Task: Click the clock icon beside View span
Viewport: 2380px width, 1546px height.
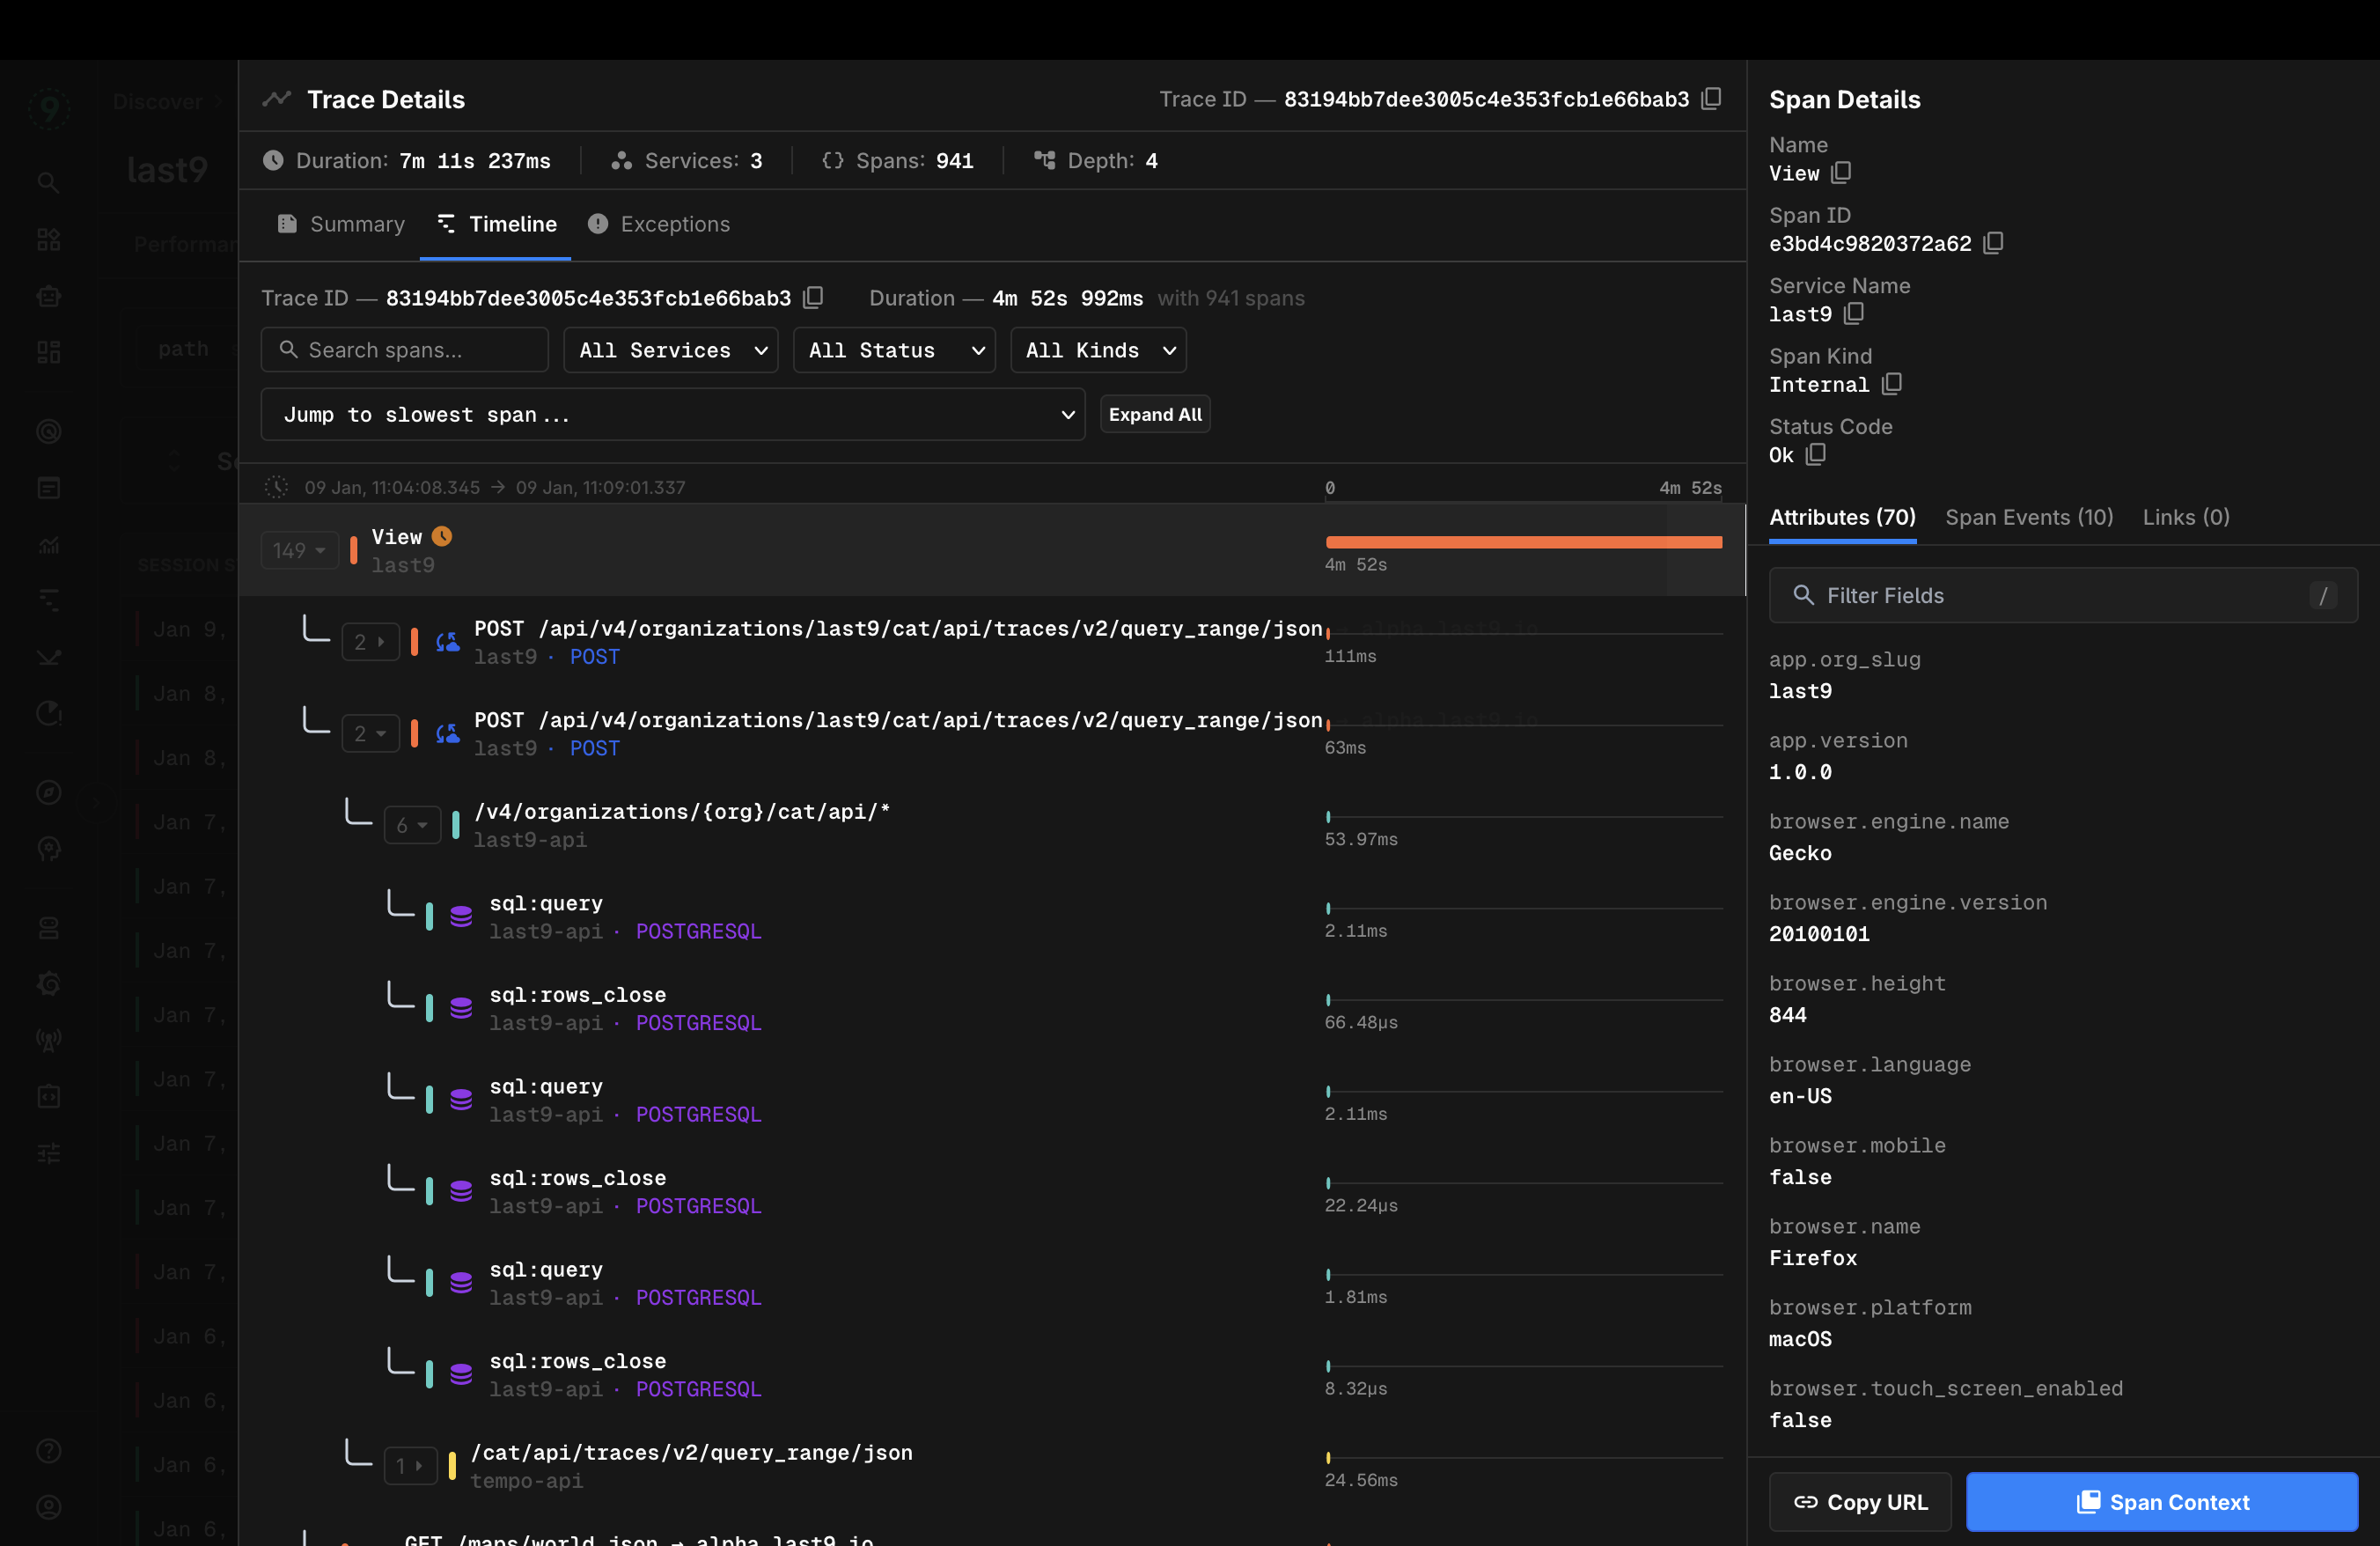Action: tap(442, 536)
